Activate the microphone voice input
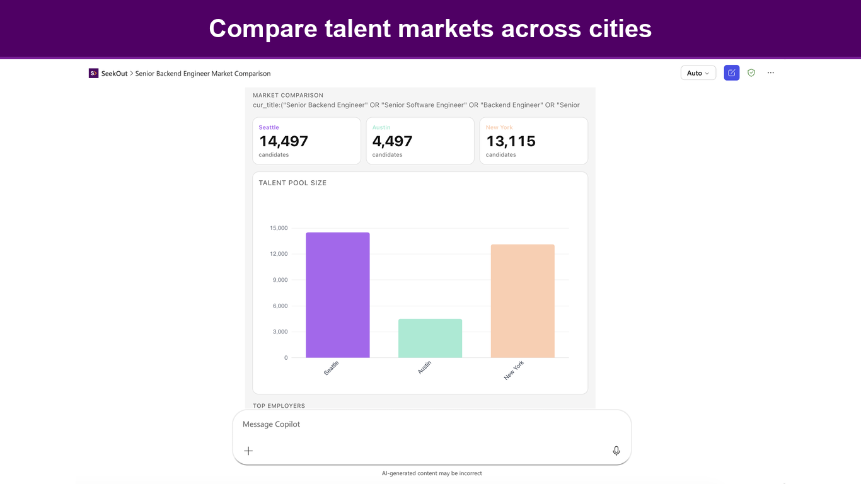 tap(616, 451)
